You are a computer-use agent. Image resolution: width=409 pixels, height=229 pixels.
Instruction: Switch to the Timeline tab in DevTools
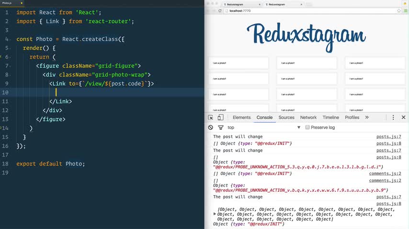(x=331, y=117)
